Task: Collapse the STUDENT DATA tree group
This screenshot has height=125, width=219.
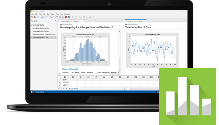Action: [31, 25]
